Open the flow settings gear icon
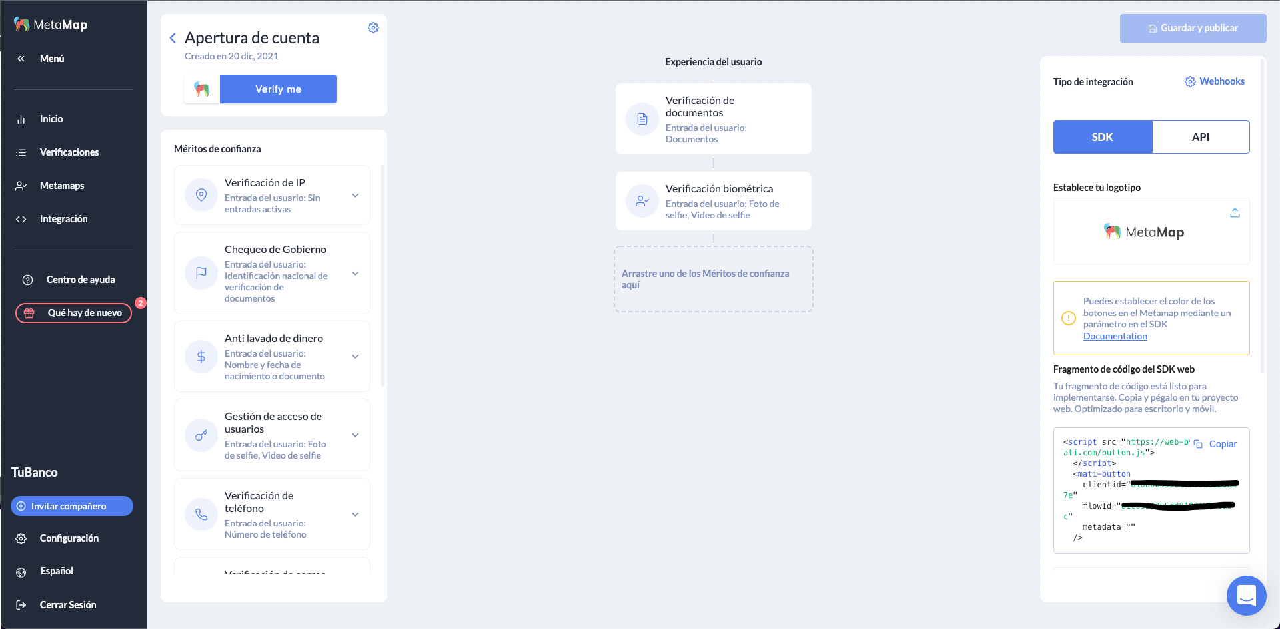Viewport: 1280px width, 629px height. [373, 27]
